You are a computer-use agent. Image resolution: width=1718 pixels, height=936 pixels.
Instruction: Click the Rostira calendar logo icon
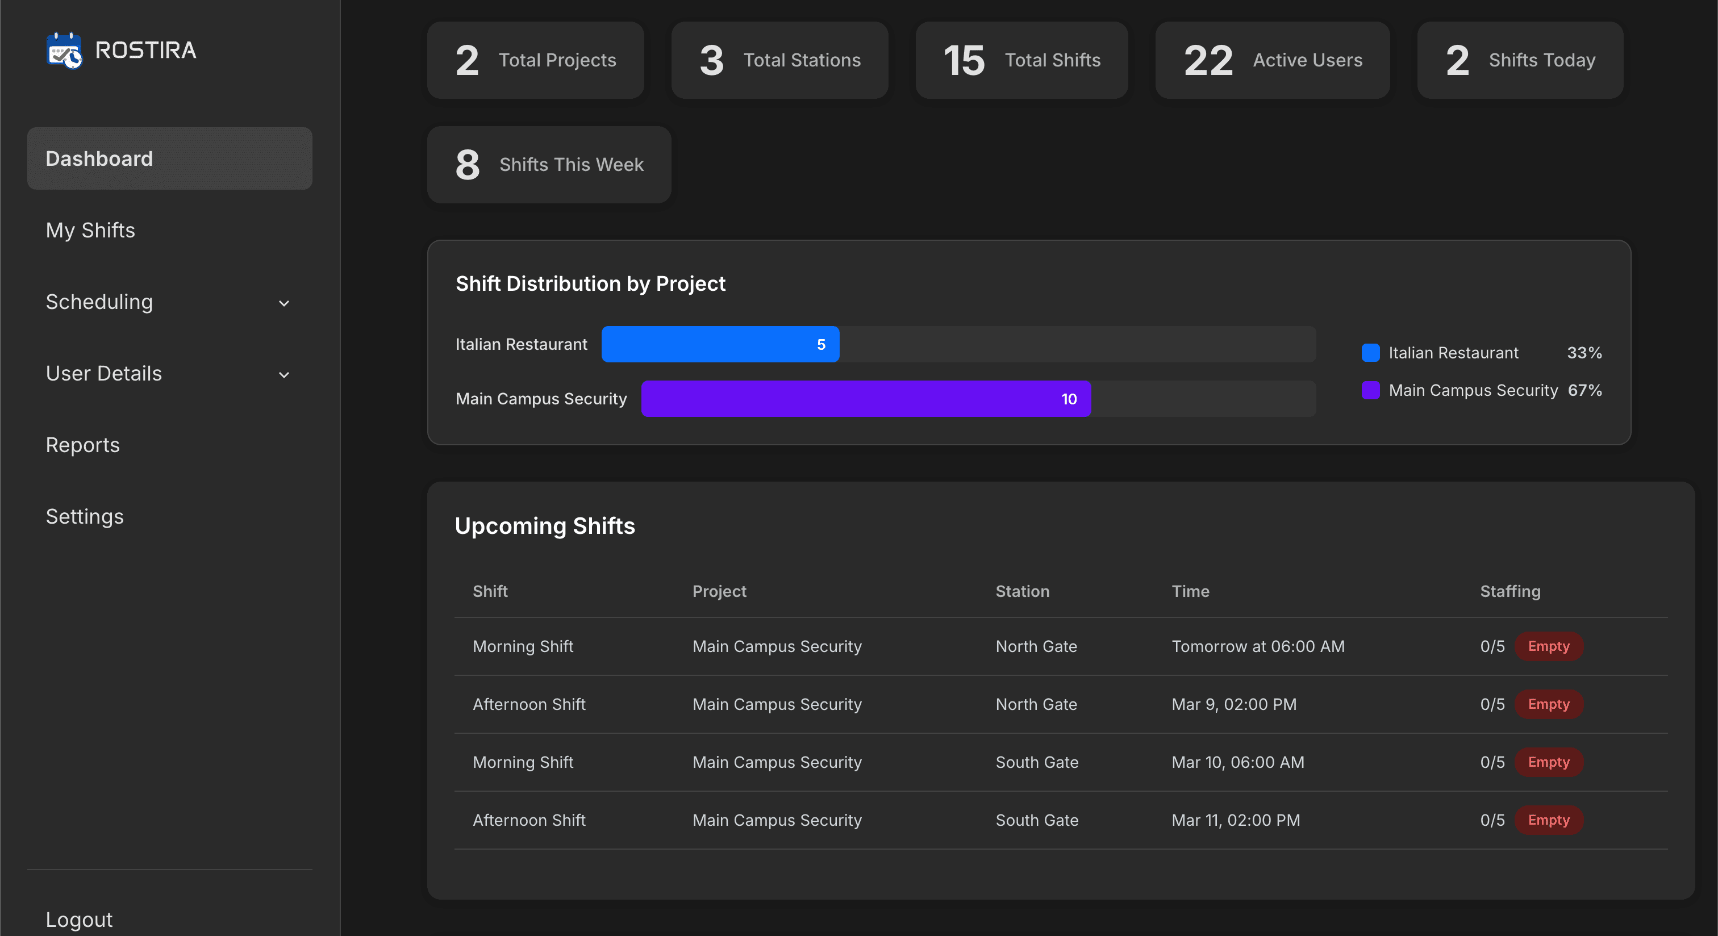pos(64,49)
